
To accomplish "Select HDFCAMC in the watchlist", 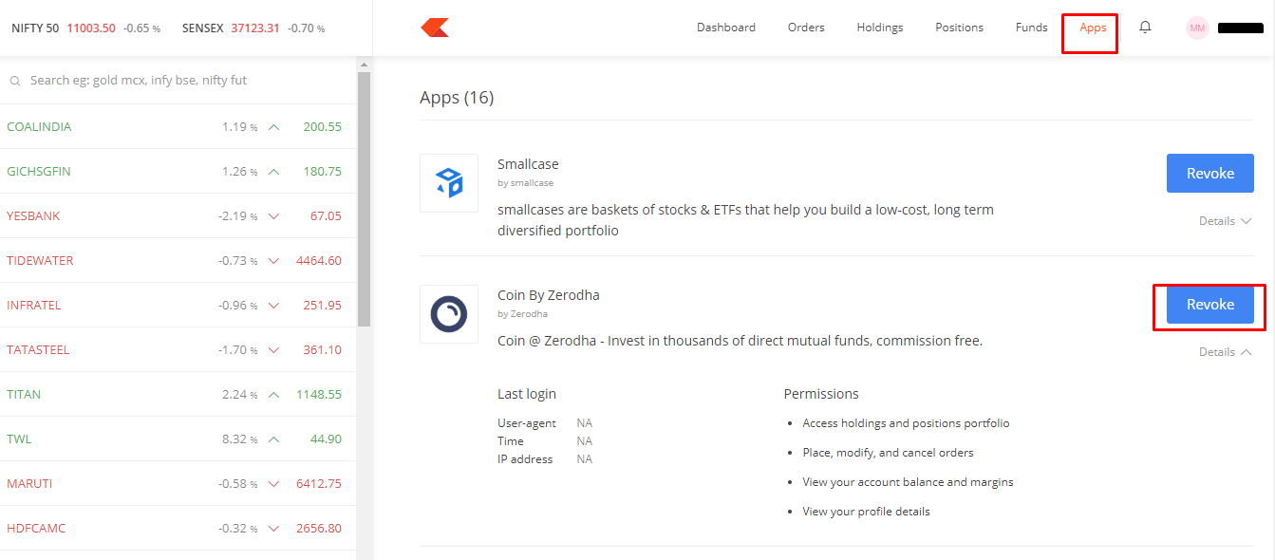I will point(178,529).
